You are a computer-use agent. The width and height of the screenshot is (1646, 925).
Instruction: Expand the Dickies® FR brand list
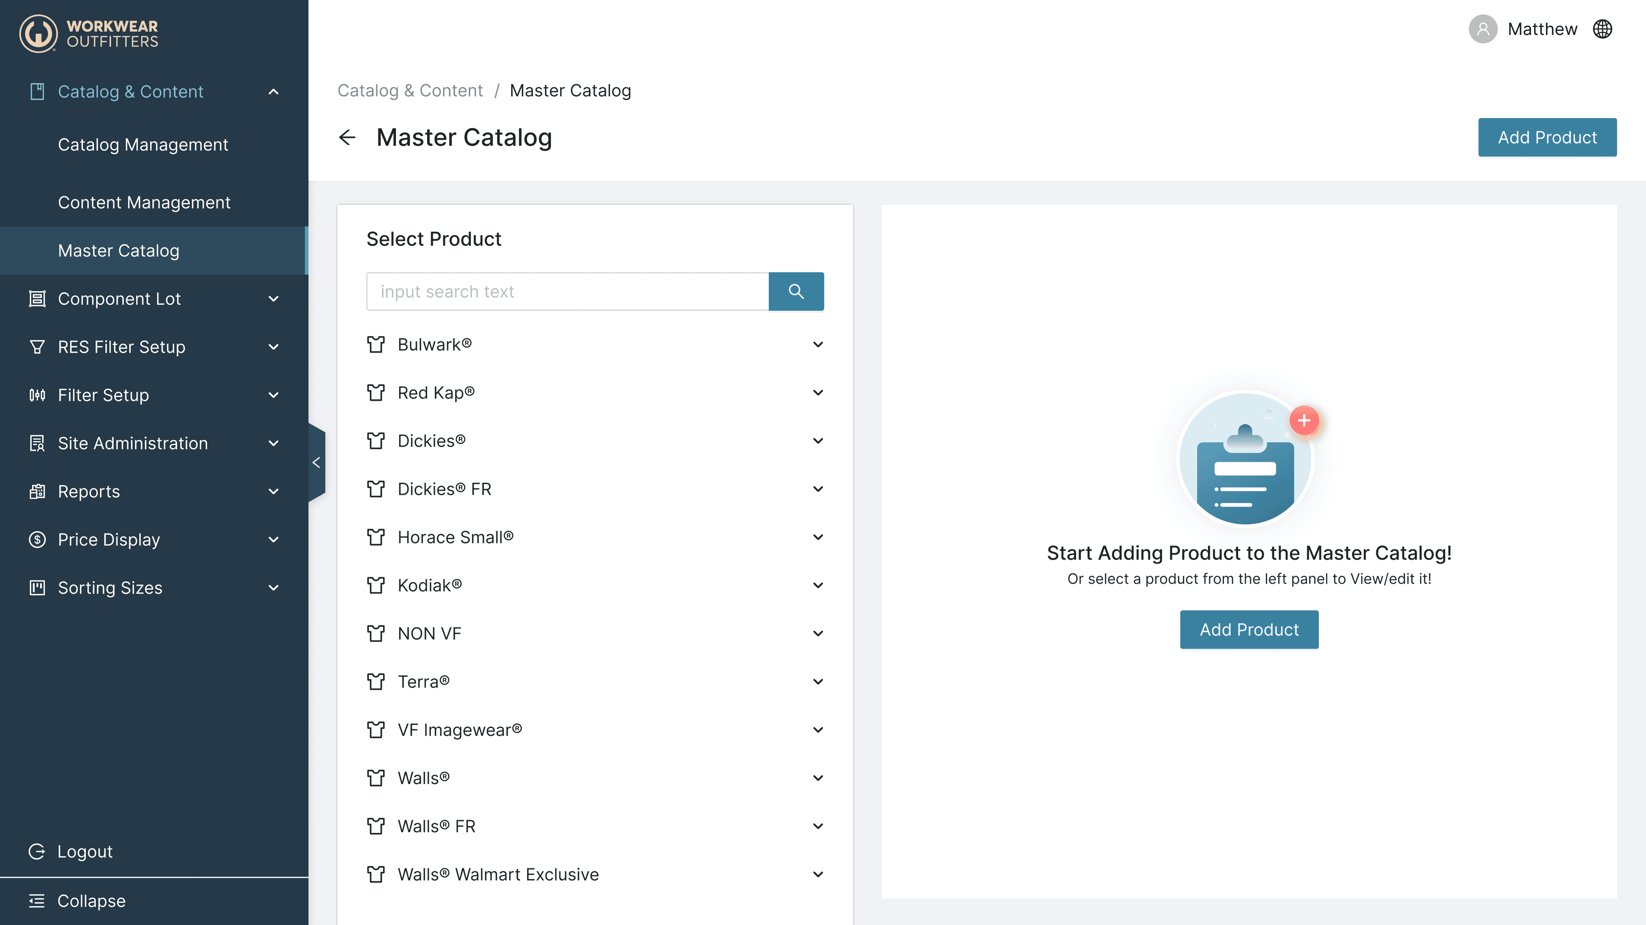[818, 489]
